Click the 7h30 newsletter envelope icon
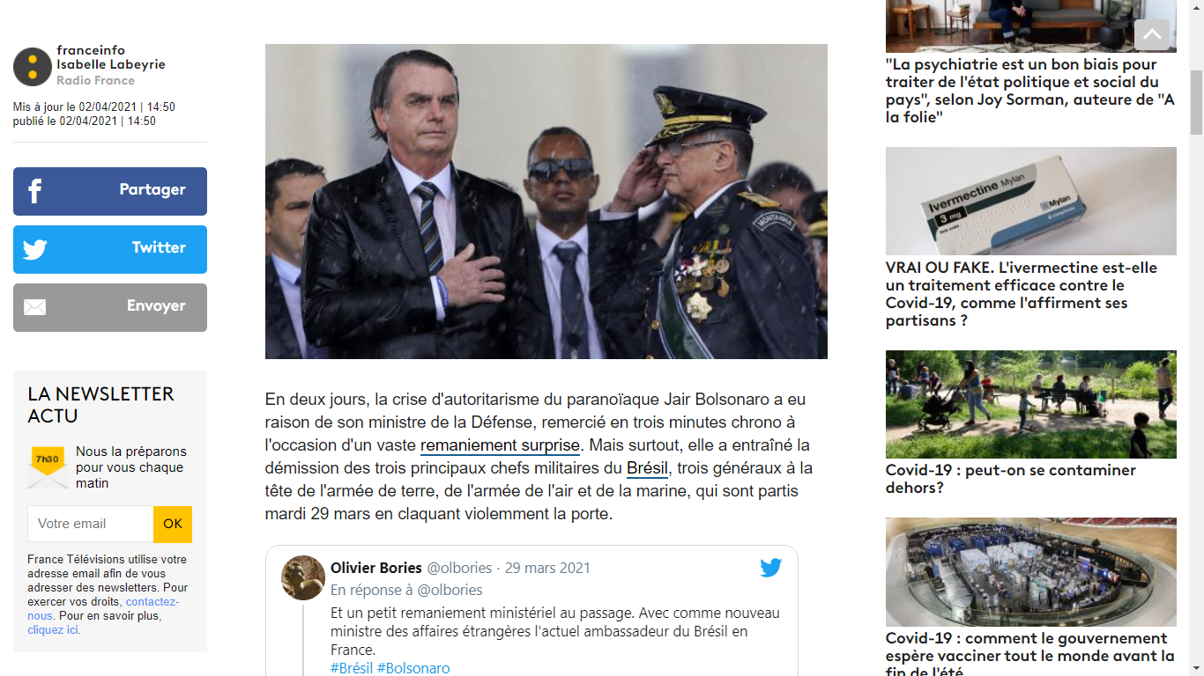This screenshot has width=1204, height=676. (47, 467)
